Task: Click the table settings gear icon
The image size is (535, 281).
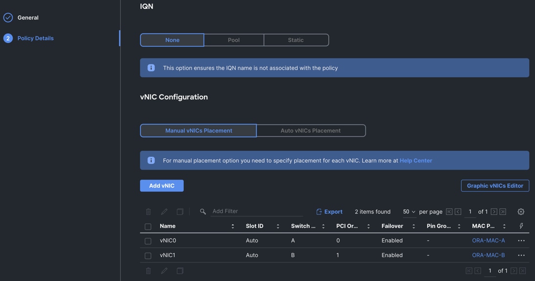Action: tap(521, 211)
